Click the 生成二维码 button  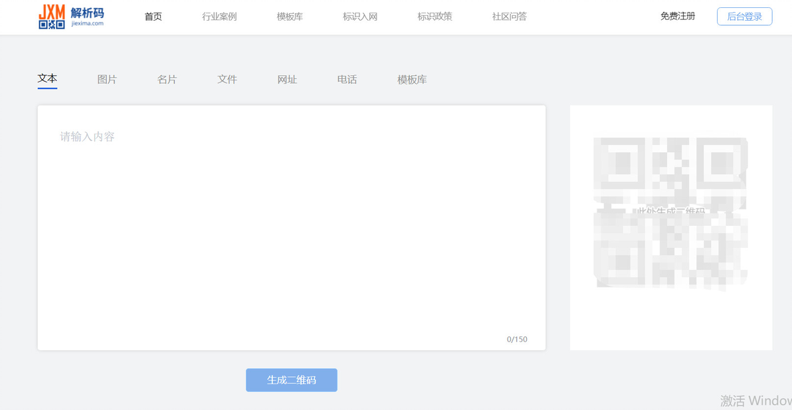292,380
